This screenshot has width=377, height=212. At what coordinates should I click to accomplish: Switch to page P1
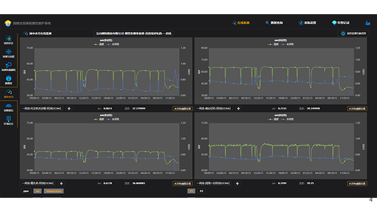[191, 191]
